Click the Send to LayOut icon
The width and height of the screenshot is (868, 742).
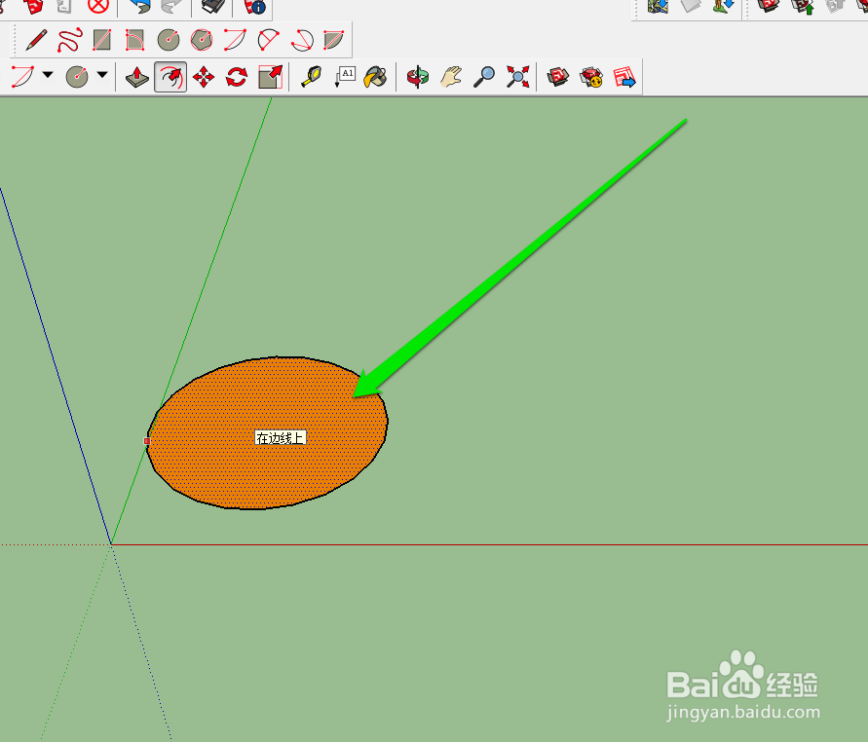point(624,77)
